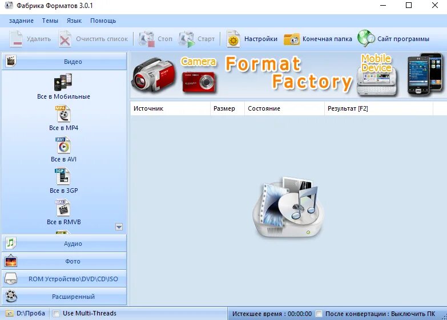Expand the Расширенный section

pyautogui.click(x=64, y=297)
